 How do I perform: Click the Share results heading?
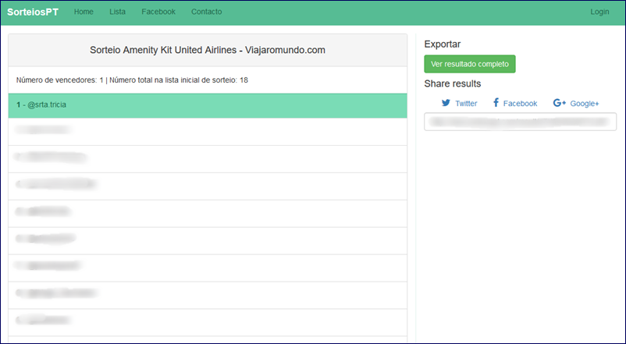point(453,83)
